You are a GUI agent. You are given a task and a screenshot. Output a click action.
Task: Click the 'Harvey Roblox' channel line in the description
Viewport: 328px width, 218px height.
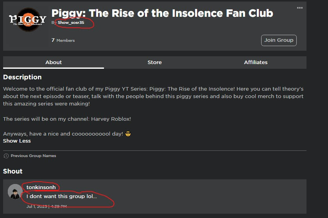[x=67, y=119]
